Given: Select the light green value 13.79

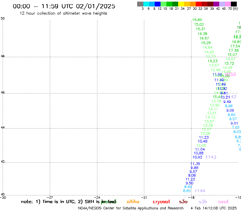Looking at the screenshot, I should [x=216, y=101].
